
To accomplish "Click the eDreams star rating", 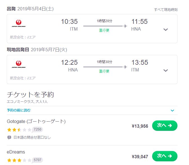I will click(19, 160).
